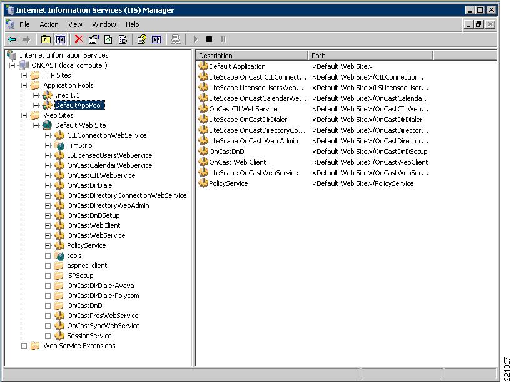Expand the DefaultAppPool node

36,105
